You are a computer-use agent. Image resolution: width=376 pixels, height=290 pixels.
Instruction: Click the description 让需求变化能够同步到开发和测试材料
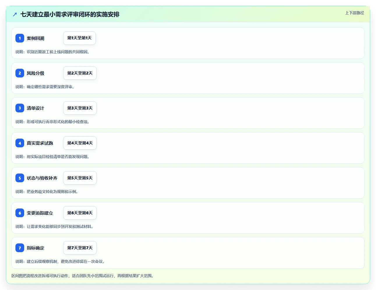(x=60, y=227)
